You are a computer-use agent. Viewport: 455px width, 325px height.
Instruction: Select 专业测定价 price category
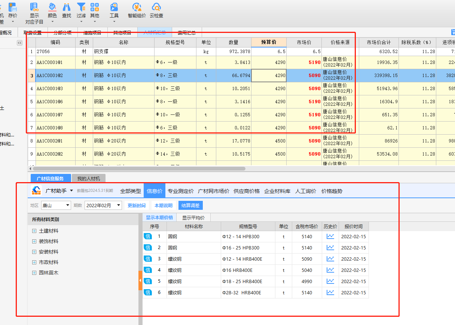[x=181, y=191]
